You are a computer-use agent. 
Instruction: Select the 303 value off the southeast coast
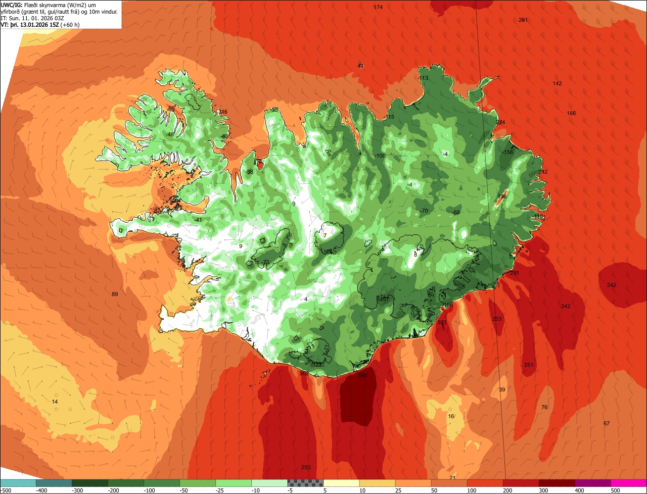[442, 322]
